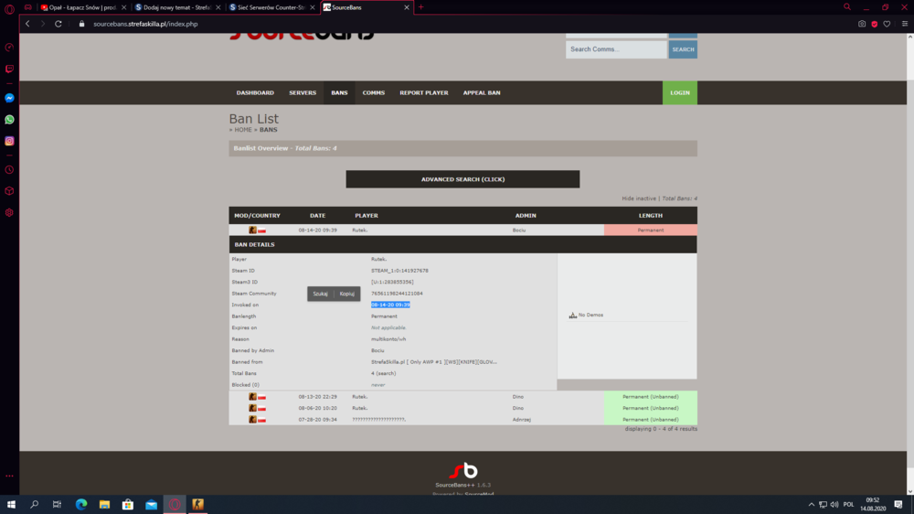Open the REPORT PLAYER page

tap(424, 92)
